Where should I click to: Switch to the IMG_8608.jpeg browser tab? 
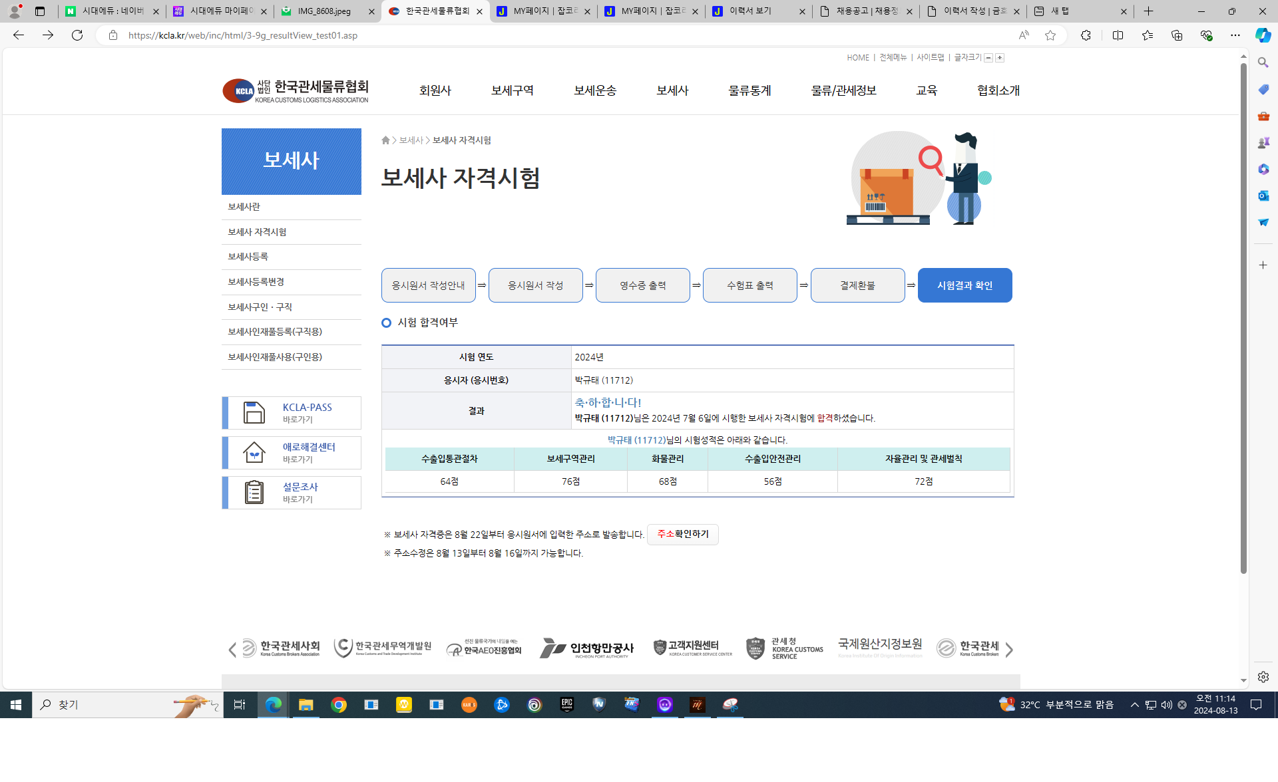click(324, 11)
